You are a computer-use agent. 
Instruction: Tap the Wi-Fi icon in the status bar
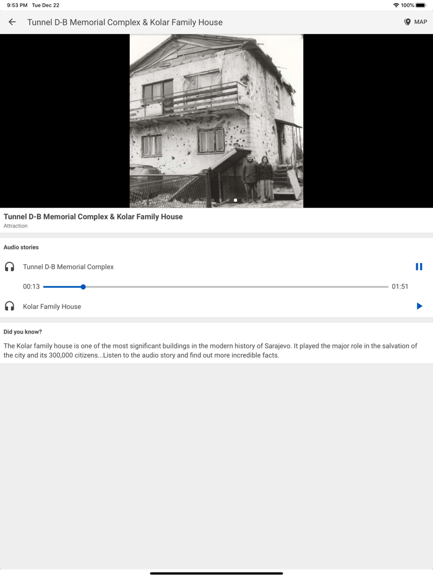click(396, 5)
